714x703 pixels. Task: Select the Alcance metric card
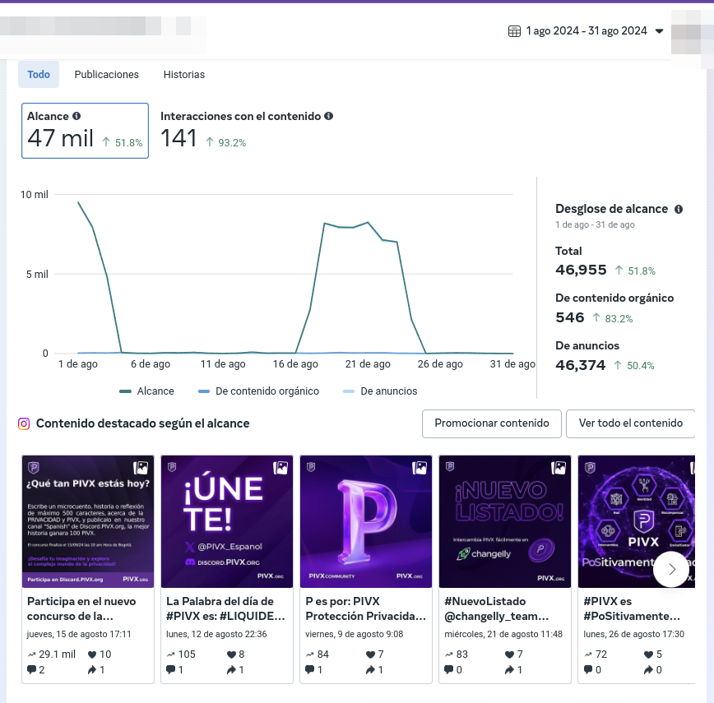[86, 131]
